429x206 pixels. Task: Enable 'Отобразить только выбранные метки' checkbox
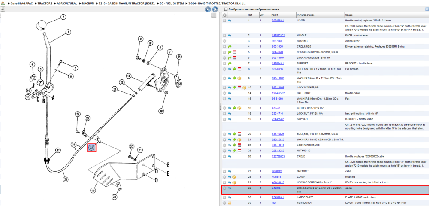[226, 9]
